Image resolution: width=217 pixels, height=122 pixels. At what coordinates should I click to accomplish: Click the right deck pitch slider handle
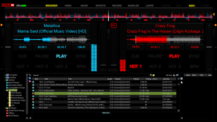209,47
